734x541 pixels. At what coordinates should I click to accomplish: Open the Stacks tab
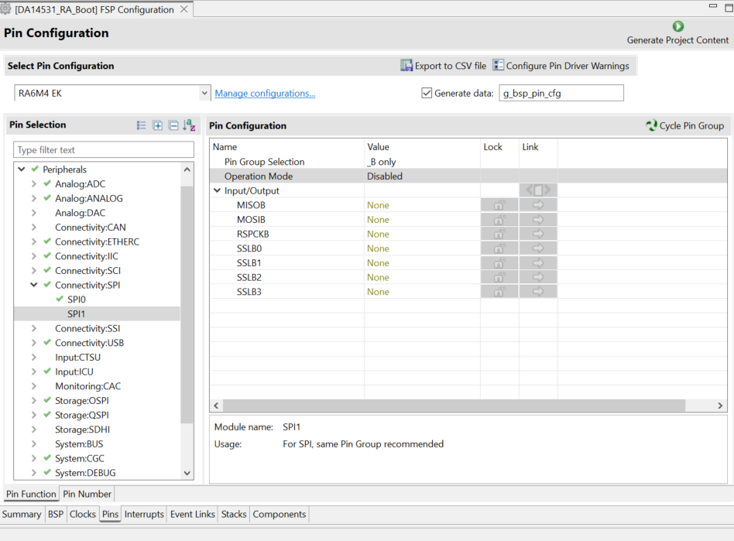(x=234, y=514)
